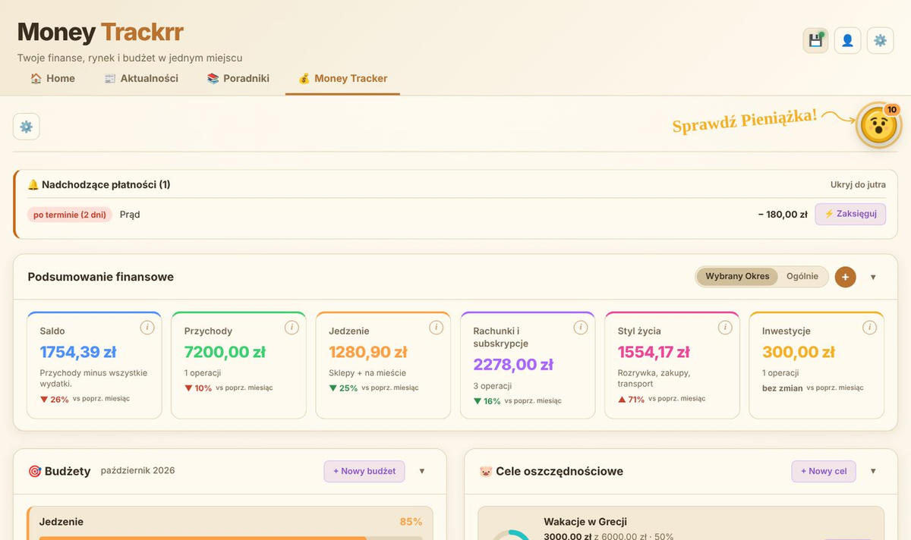
Task: Open settings gear in the header
Action: coord(880,40)
